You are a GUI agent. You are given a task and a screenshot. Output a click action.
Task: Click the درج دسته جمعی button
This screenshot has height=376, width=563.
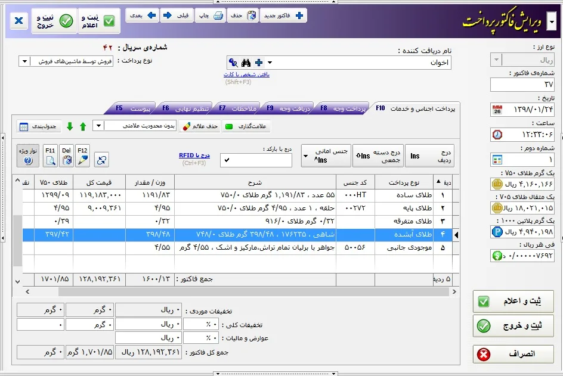[378, 156]
